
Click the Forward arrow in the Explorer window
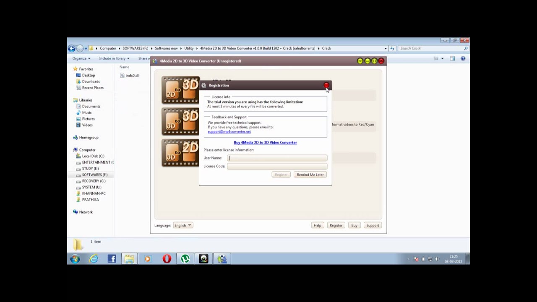click(80, 49)
